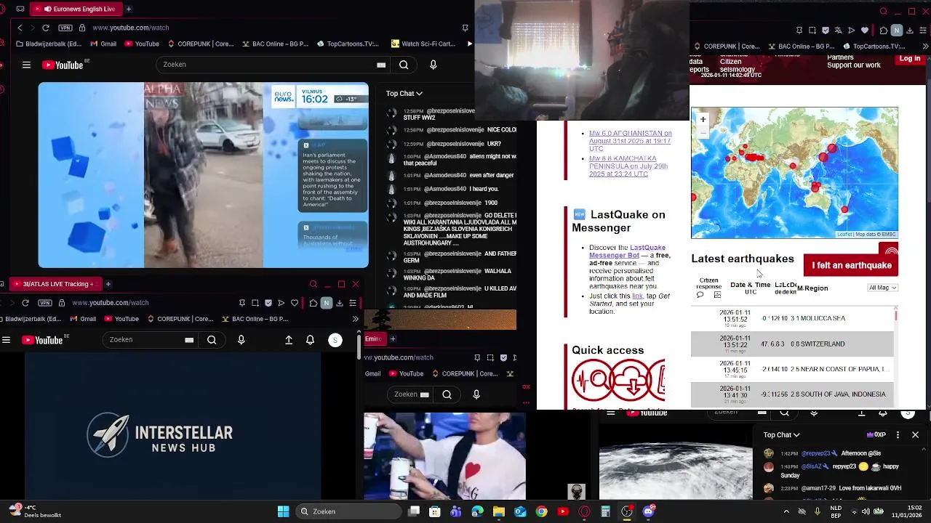Toggle VPN badge in 3I/ATLAS window
Image resolution: width=931 pixels, height=523 pixels.
pyautogui.click(x=46, y=302)
